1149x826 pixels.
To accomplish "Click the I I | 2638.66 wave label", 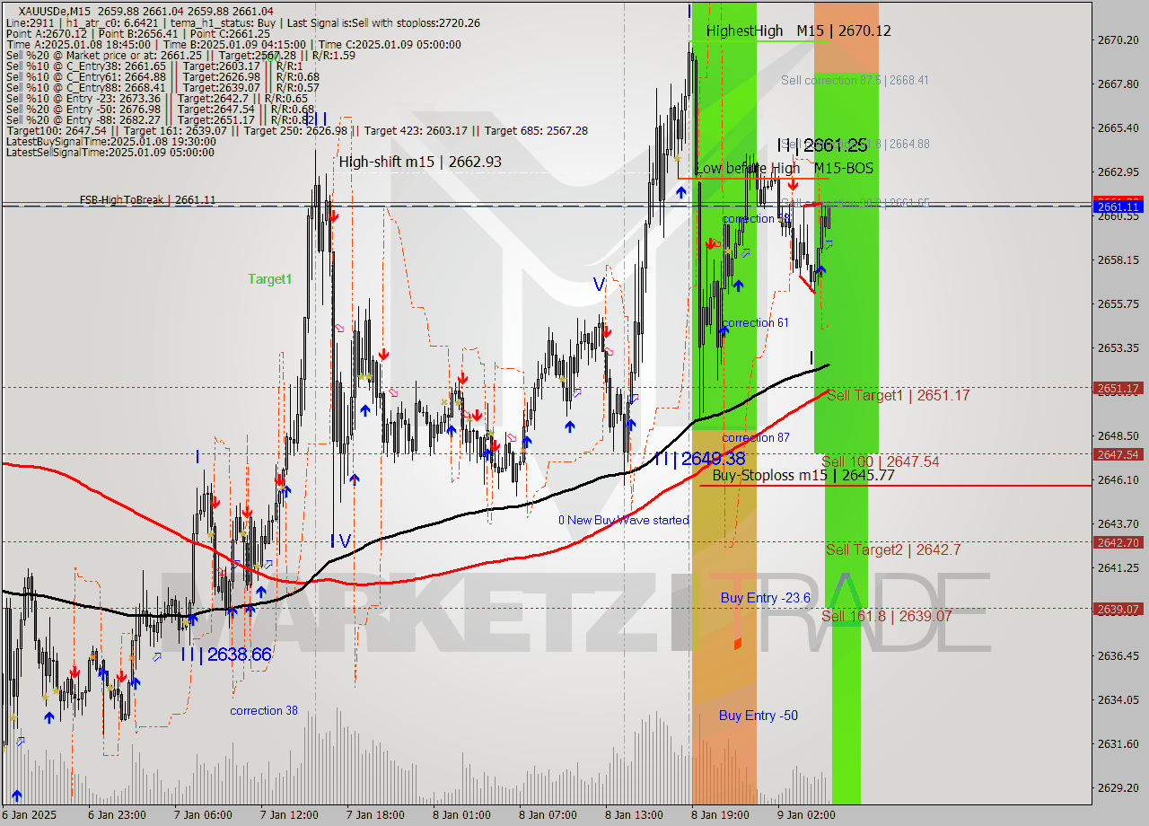I will 225,655.
